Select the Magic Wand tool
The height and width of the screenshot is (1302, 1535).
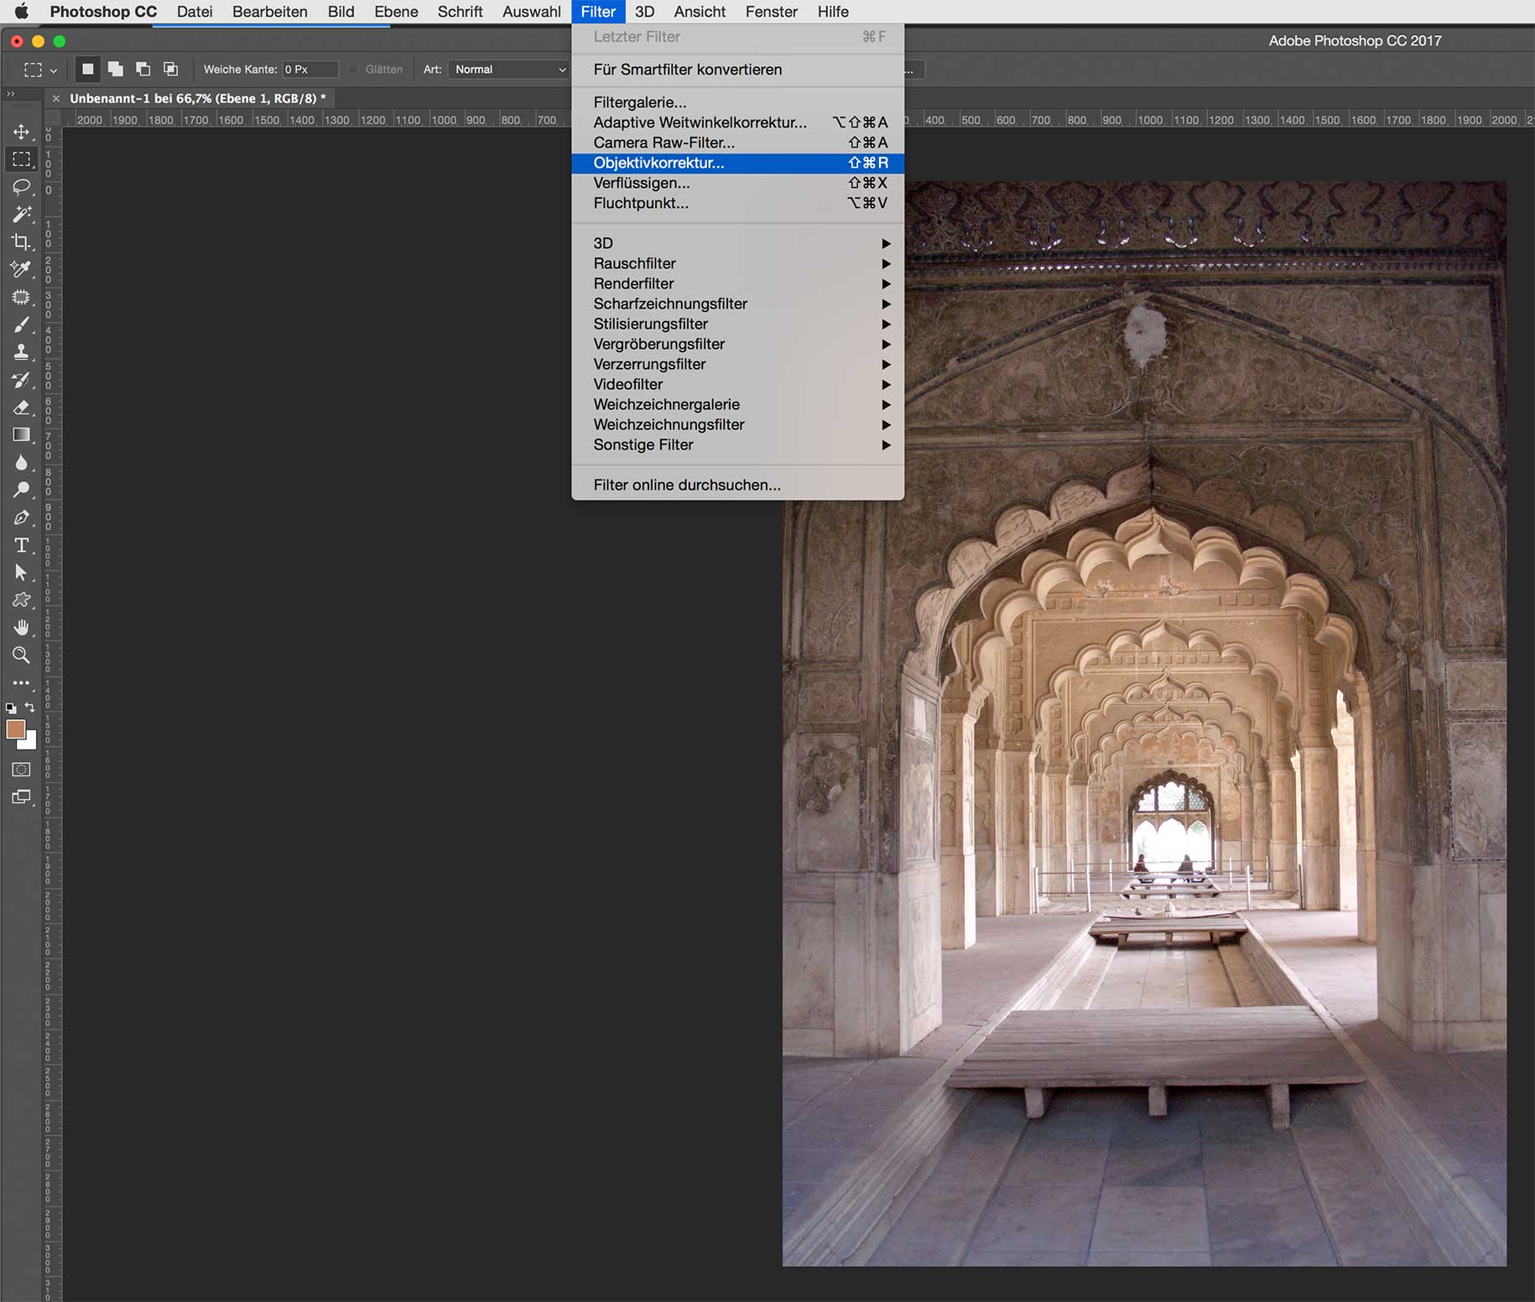pyautogui.click(x=21, y=214)
